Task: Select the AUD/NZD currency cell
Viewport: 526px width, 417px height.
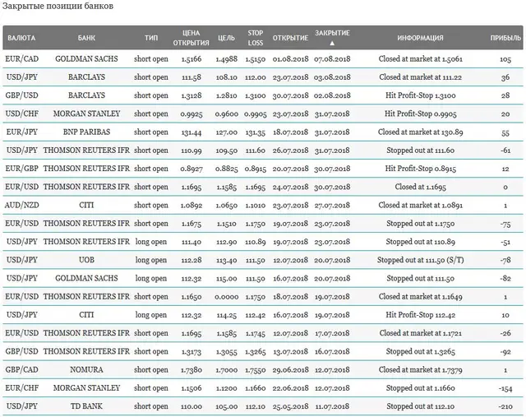Action: [22, 205]
